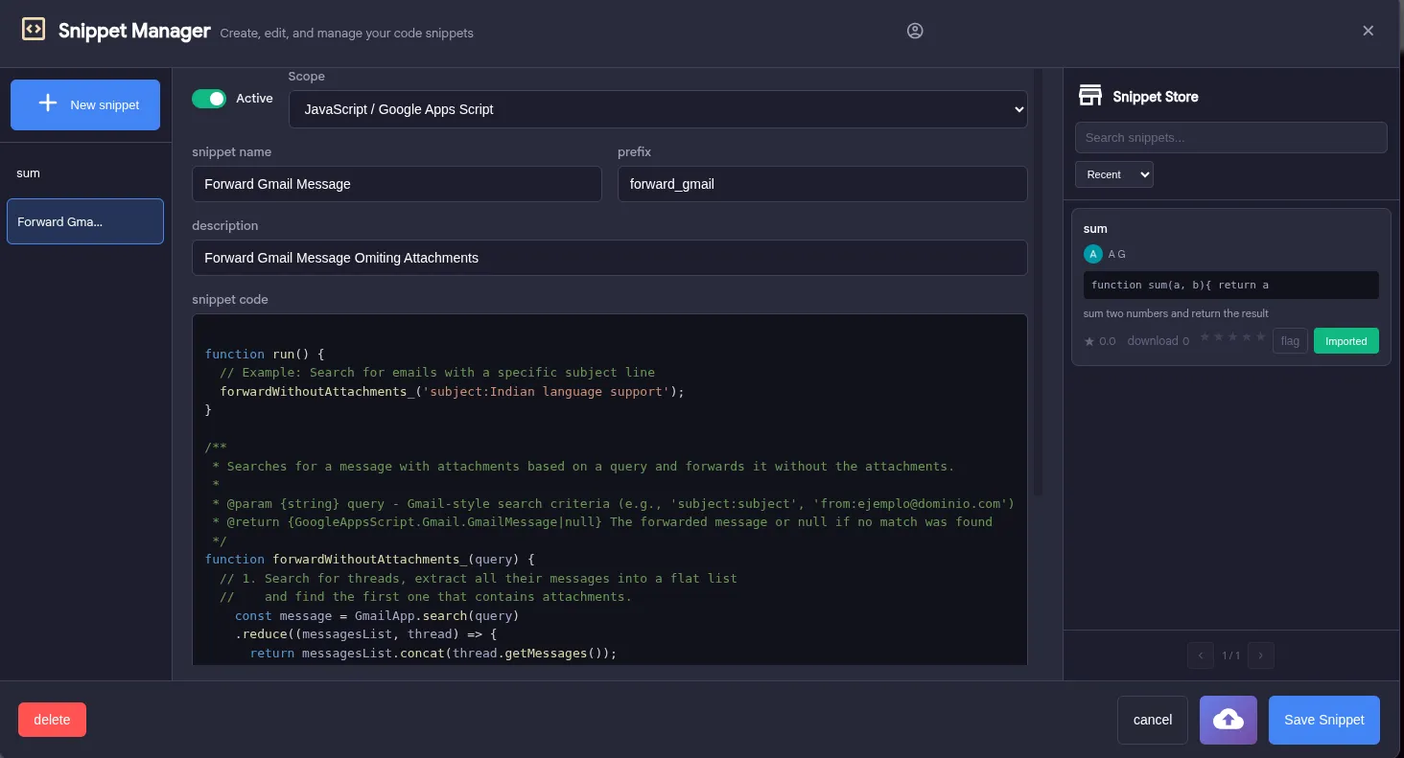The width and height of the screenshot is (1404, 758).
Task: Click the rating star icon showing 0.0
Action: tap(1089, 341)
